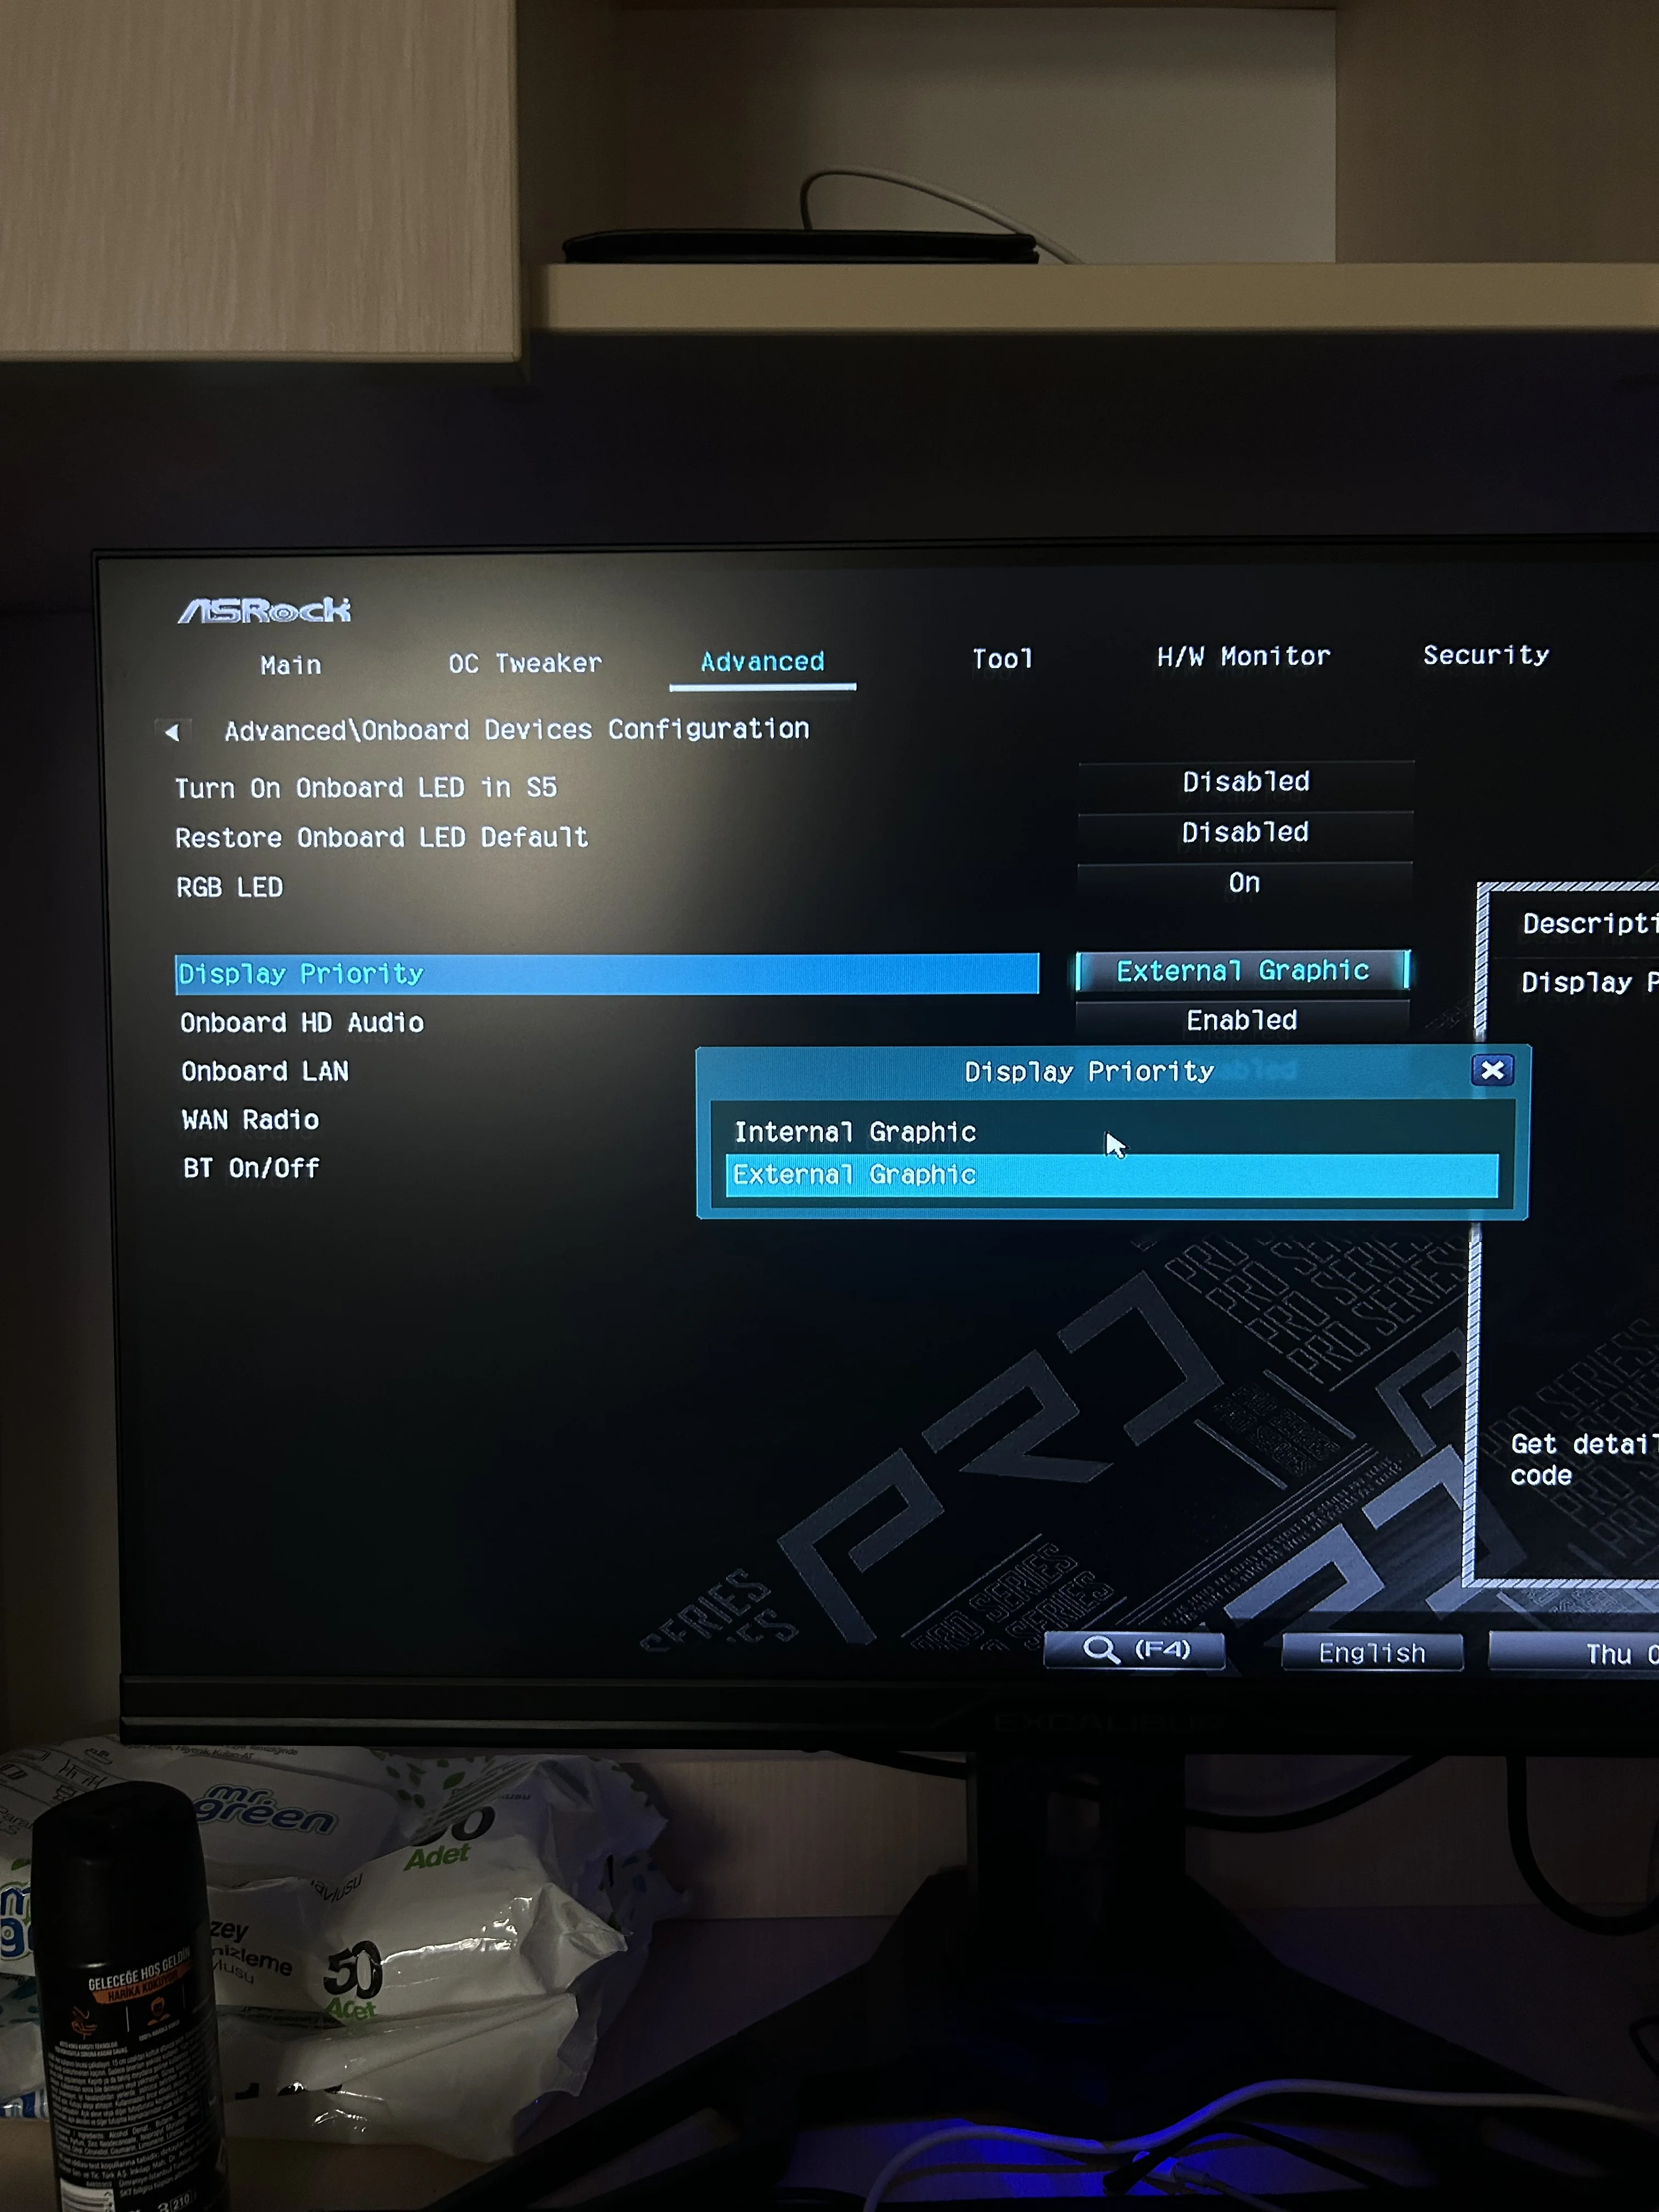Open H/W Monitor tab

[1243, 657]
